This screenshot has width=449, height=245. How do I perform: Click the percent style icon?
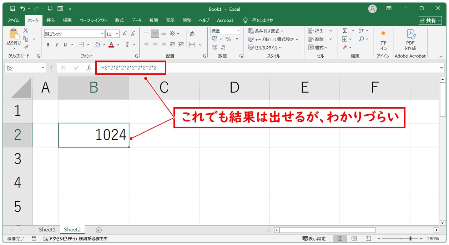[x=228, y=39]
